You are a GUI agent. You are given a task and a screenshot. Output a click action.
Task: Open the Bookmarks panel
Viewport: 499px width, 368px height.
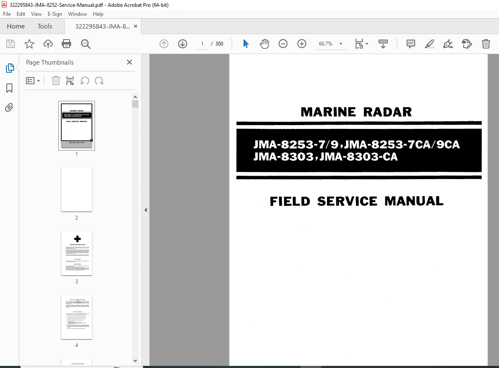(9, 88)
